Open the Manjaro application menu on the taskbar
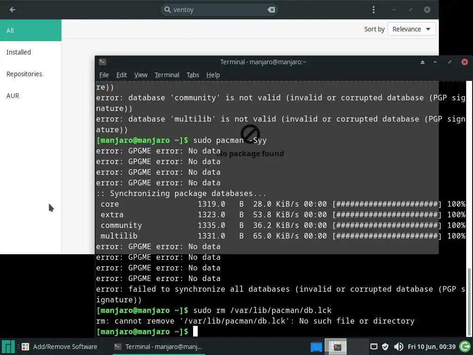Image resolution: width=473 pixels, height=355 pixels. click(8, 347)
